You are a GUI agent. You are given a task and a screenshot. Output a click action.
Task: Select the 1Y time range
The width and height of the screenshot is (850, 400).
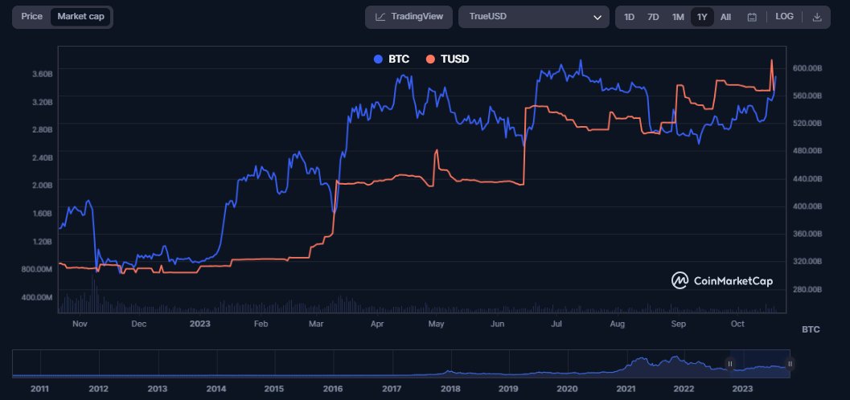click(x=702, y=18)
